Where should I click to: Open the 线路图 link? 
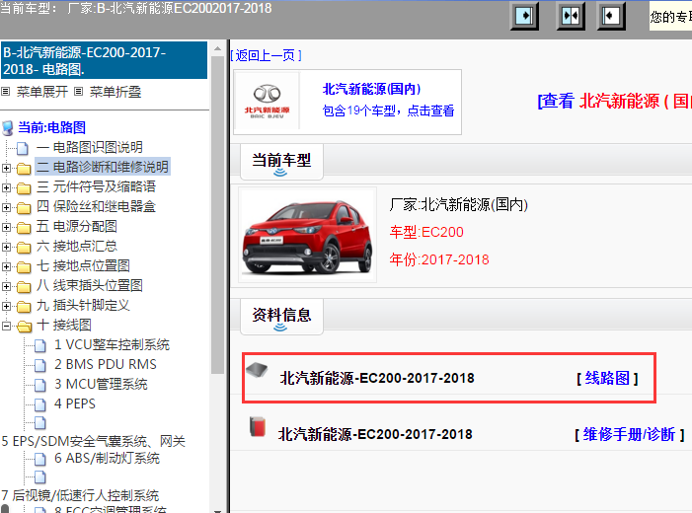[x=607, y=378]
